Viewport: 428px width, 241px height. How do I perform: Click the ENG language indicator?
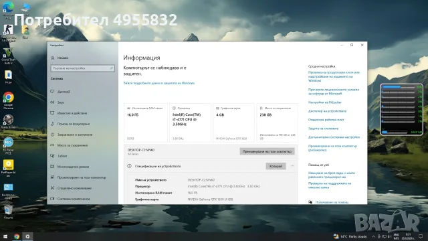[396, 236]
